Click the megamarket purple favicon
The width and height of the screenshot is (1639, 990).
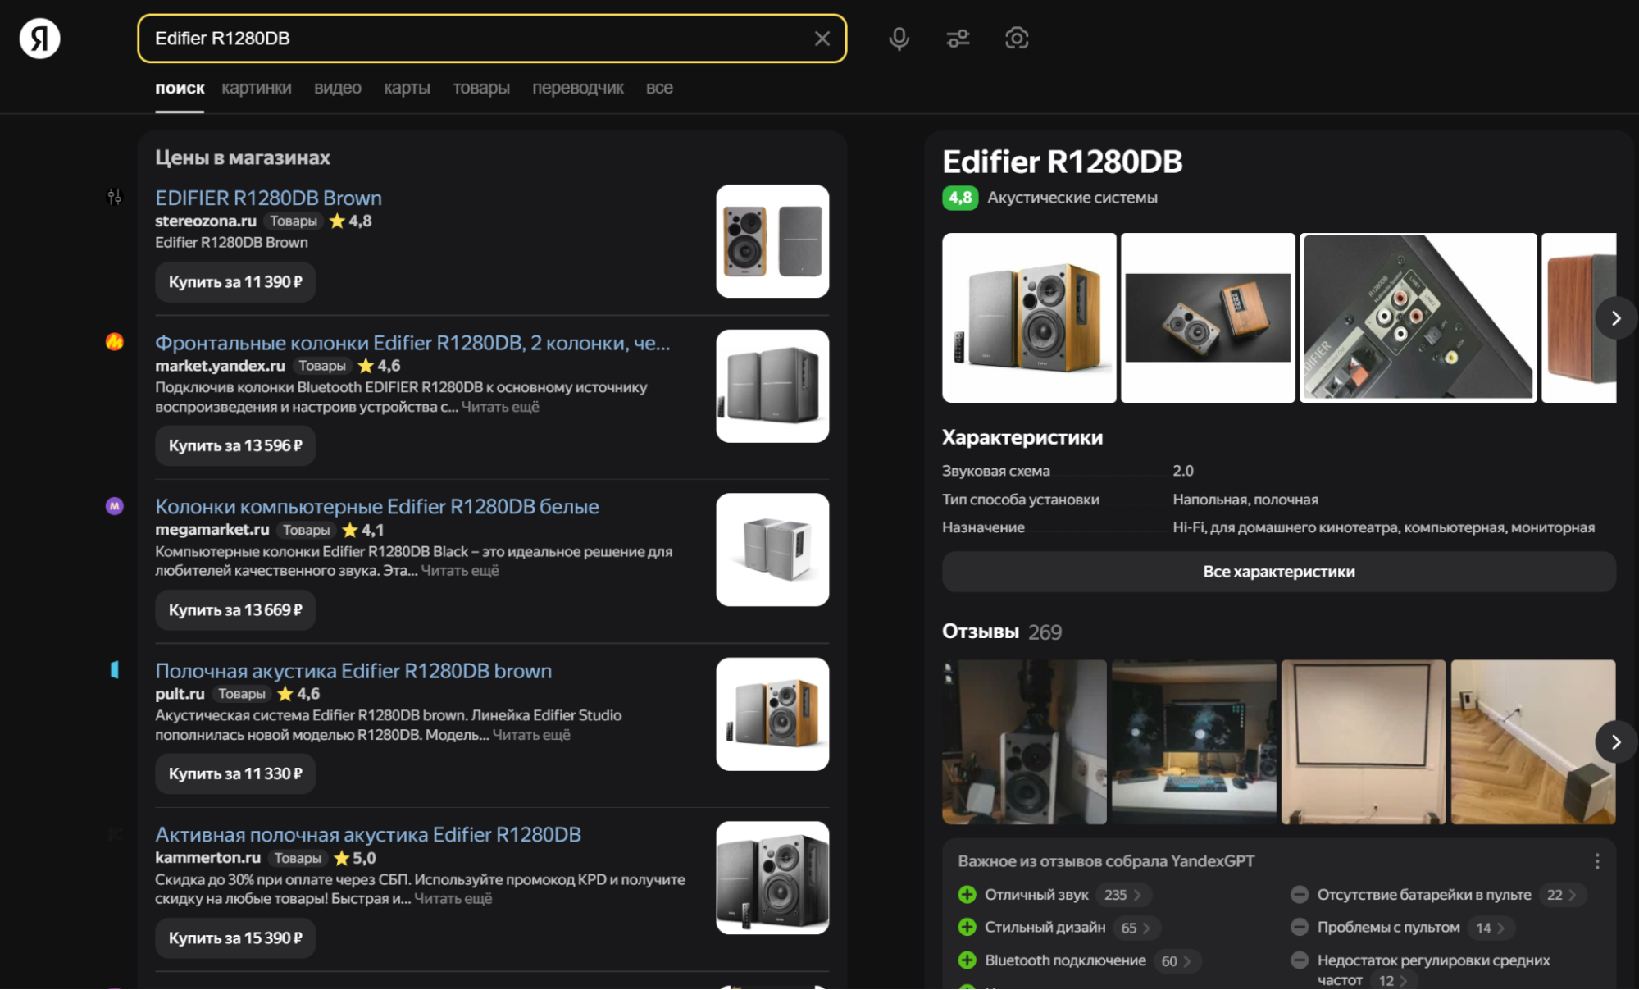115,506
